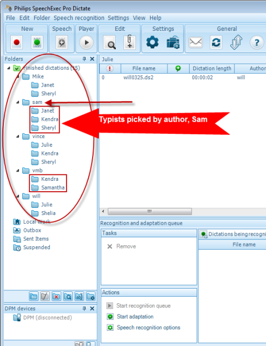266x346 pixels.
Task: Collapse the Finished dictations tree node
Action: click(9, 68)
